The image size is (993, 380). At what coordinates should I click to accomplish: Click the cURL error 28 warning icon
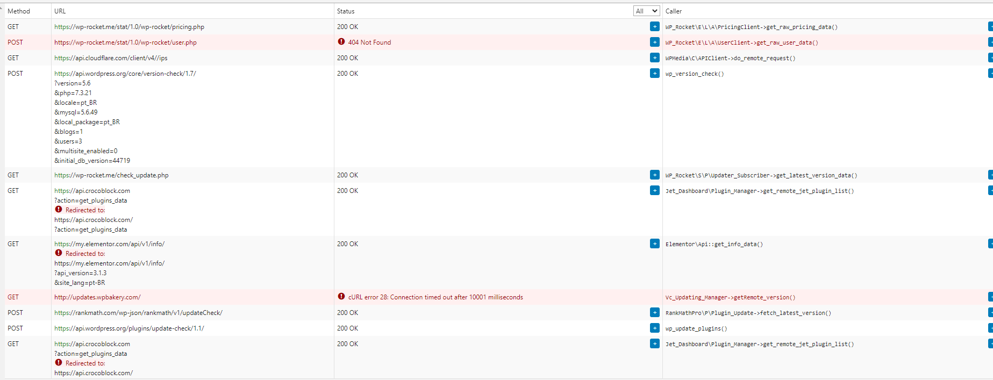(341, 297)
